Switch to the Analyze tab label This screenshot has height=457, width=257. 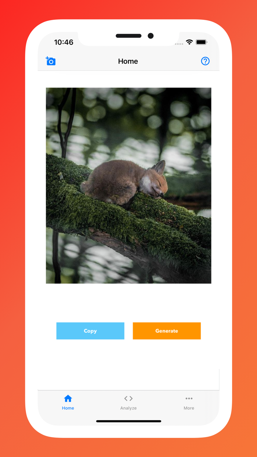pos(128,408)
